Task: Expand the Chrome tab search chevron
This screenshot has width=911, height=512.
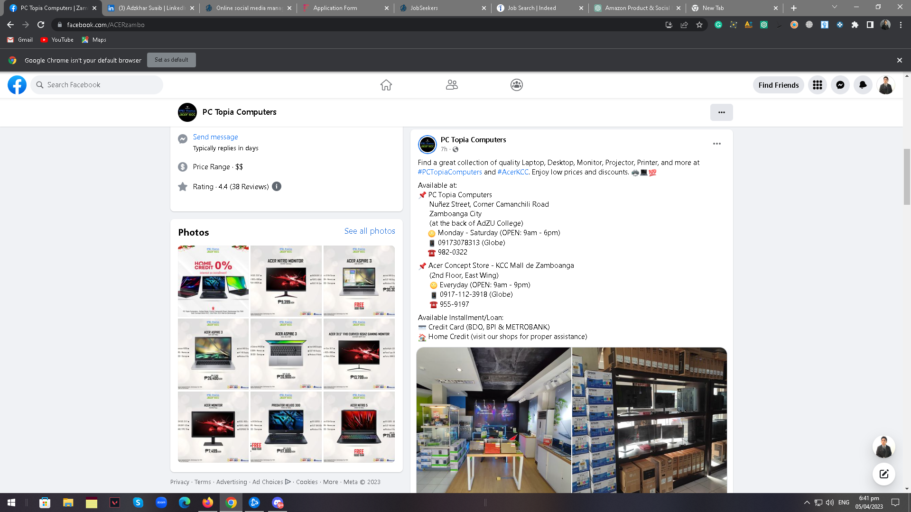Action: point(835,7)
